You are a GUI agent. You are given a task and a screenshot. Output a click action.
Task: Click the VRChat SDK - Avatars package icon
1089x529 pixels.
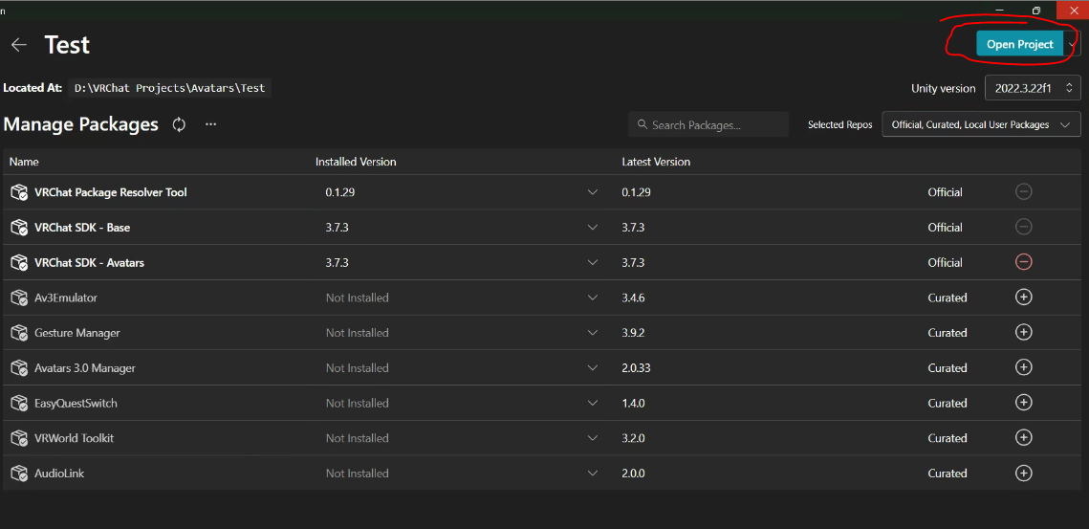coord(19,263)
